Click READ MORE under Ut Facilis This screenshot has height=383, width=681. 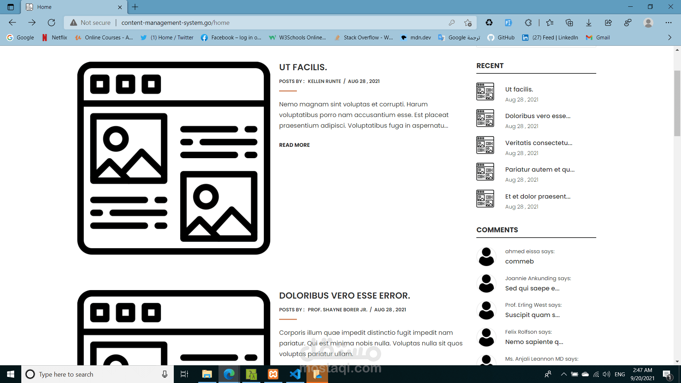[294, 145]
